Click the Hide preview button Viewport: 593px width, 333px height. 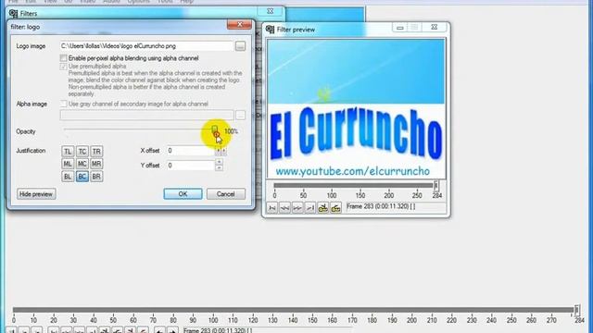36,194
